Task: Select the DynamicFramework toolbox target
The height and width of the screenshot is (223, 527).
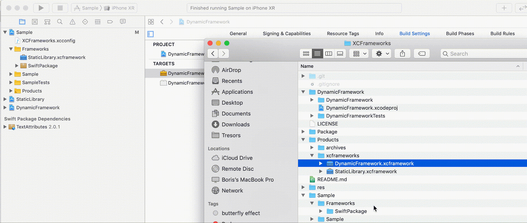Action: (x=182, y=73)
